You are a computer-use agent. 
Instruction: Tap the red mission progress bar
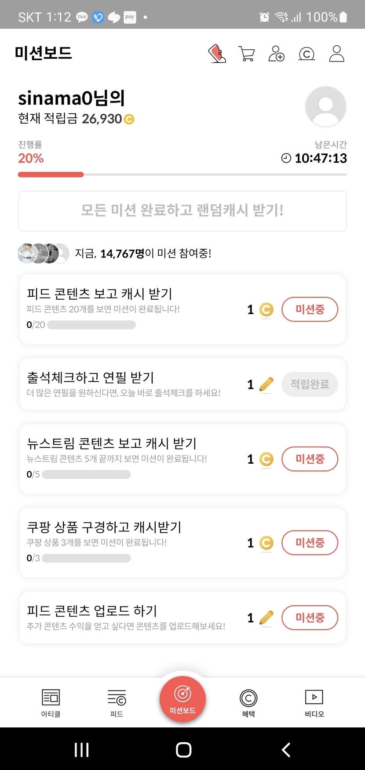click(51, 174)
